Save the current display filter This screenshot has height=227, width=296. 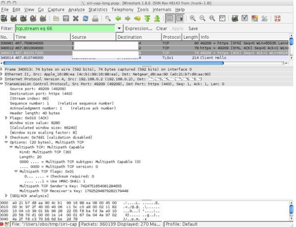pyautogui.click(x=193, y=28)
